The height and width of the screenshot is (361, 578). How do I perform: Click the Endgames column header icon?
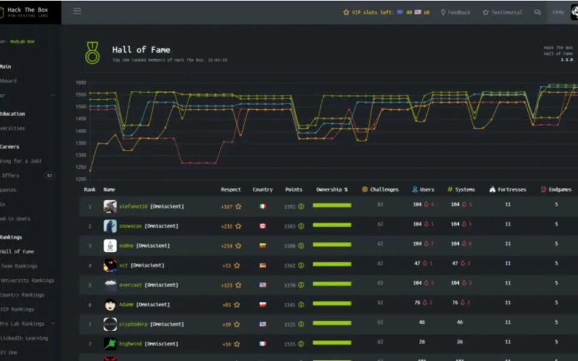(x=543, y=189)
